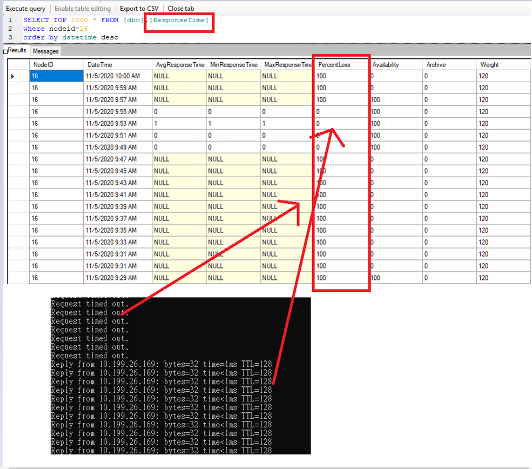Image resolution: width=532 pixels, height=469 pixels.
Task: Enable table editing from the toolbar
Action: [x=82, y=8]
